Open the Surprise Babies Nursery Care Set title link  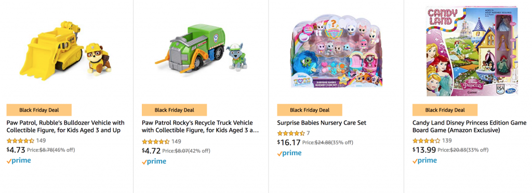(x=322, y=122)
